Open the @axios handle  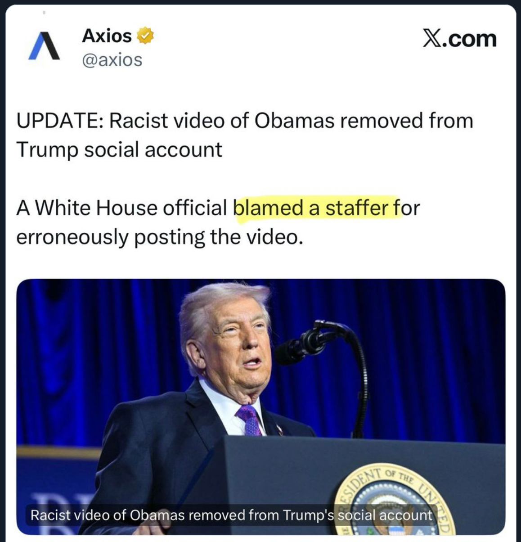[112, 59]
